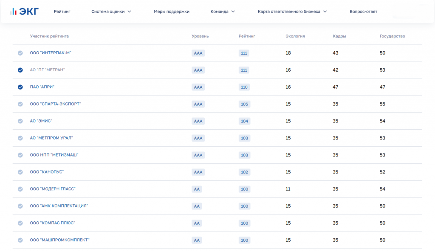Click the check icon next to ООО "СПАРТА-ЭКСПОРТ"
Image resolution: width=435 pixels, height=251 pixels.
pos(20,104)
